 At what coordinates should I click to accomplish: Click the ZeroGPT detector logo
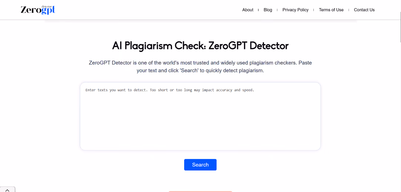coord(38,10)
